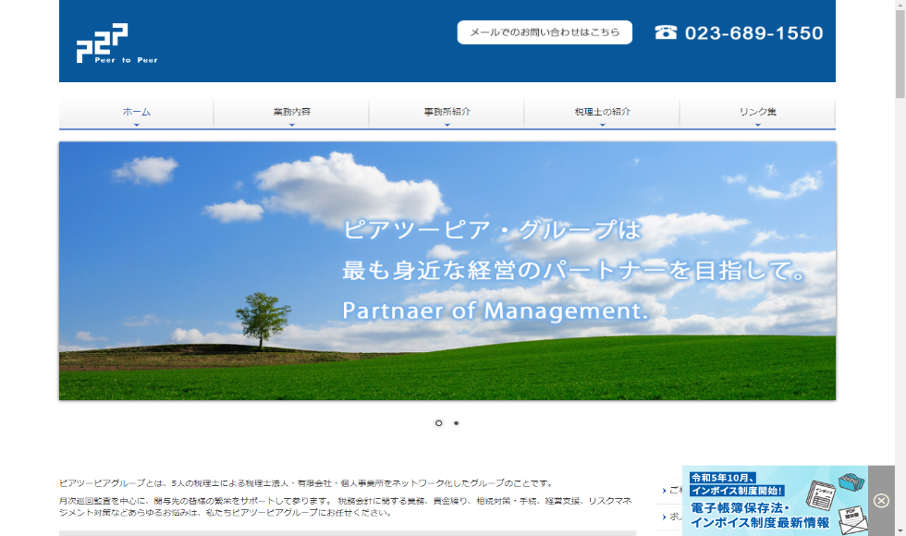906x536 pixels.
Task: Select the first slideshow indicator dot
Action: click(x=438, y=423)
